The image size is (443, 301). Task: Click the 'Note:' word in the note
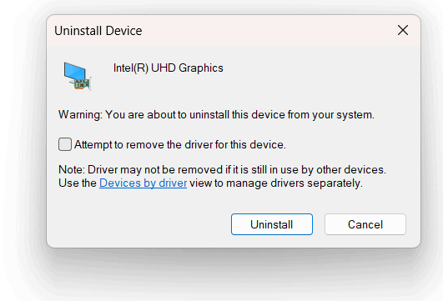click(72, 170)
